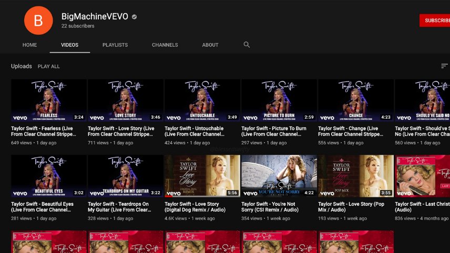Click the verified badge next to BigMachineVEVO
450x253 pixels.
click(x=134, y=17)
